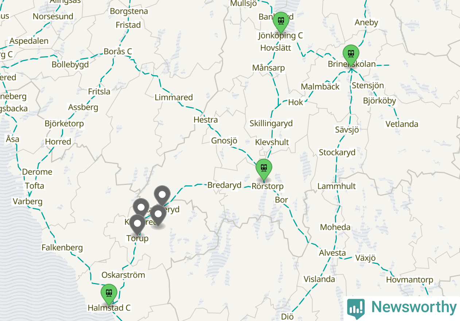Select the Växjö city label
The width and height of the screenshot is (460, 321).
[x=365, y=258]
